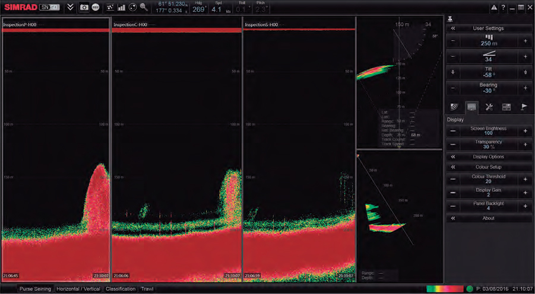Click the magnifying glass zoom icon
Image resolution: width=535 pixels, height=294 pixels.
pos(144,7)
